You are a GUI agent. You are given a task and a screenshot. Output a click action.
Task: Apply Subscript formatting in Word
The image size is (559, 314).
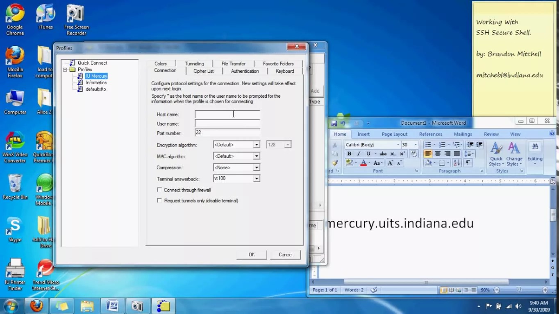pos(393,154)
